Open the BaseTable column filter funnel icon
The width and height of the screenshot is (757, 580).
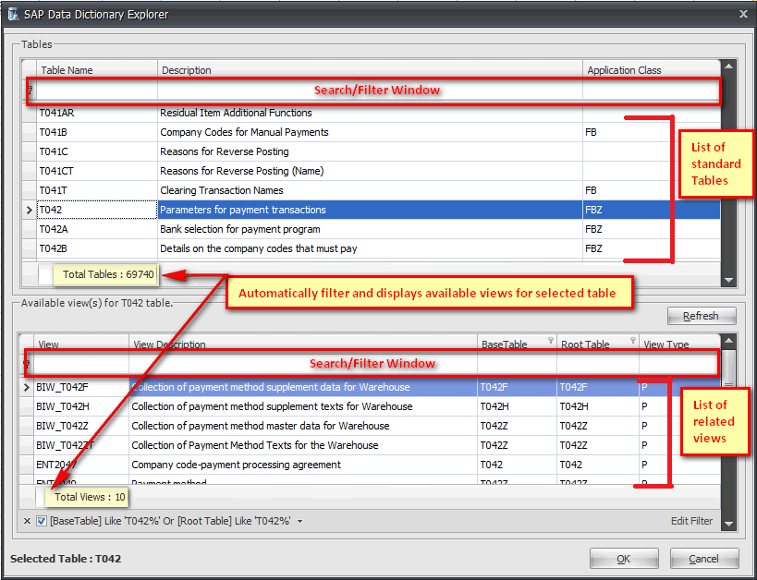(551, 341)
